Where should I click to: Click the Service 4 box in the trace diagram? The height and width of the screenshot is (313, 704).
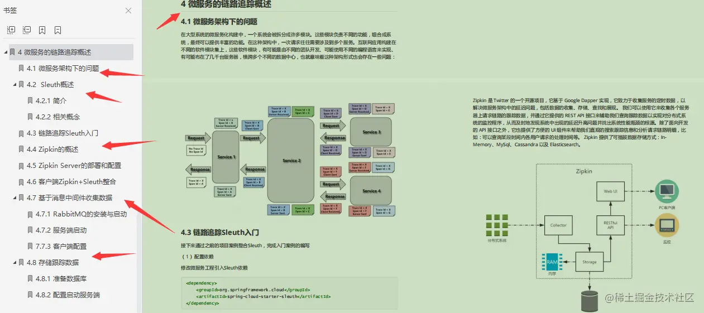tap(371, 191)
